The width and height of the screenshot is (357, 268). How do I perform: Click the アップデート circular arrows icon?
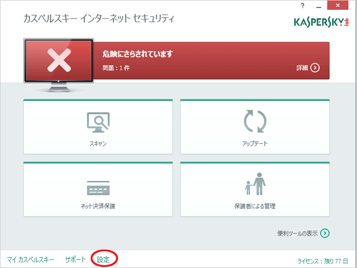click(x=255, y=121)
